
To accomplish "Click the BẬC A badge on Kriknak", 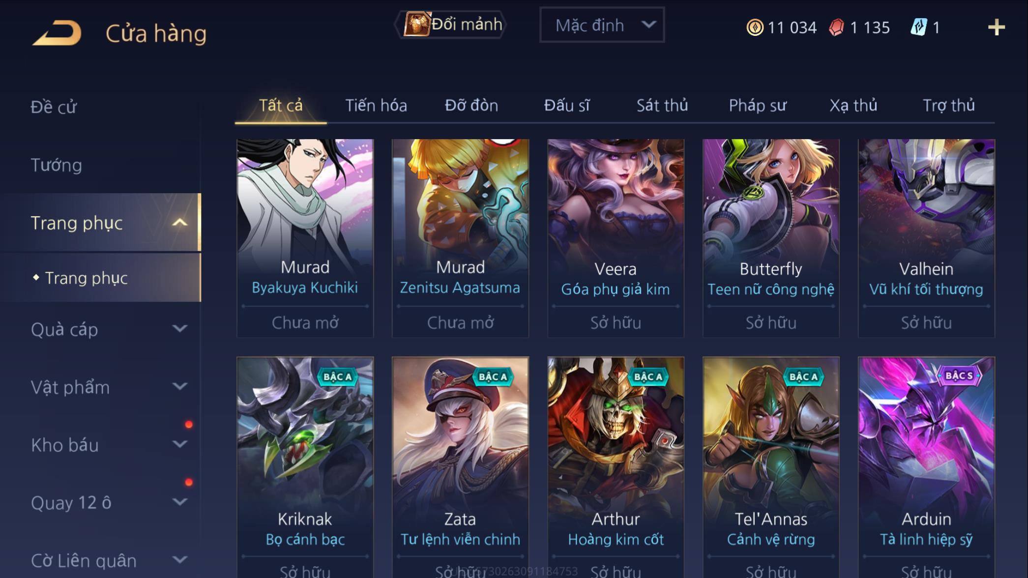I will pos(337,377).
